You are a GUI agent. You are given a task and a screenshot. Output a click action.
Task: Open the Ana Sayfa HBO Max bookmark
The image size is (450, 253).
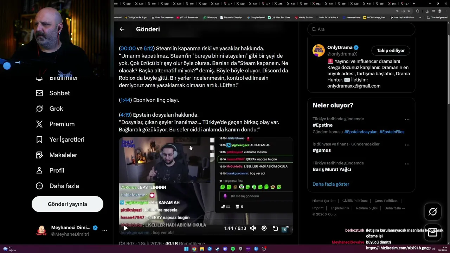[403, 18]
